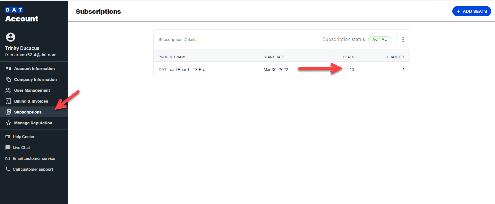Switch to the Manage Reputation section
Image resolution: width=495 pixels, height=204 pixels.
click(x=33, y=123)
